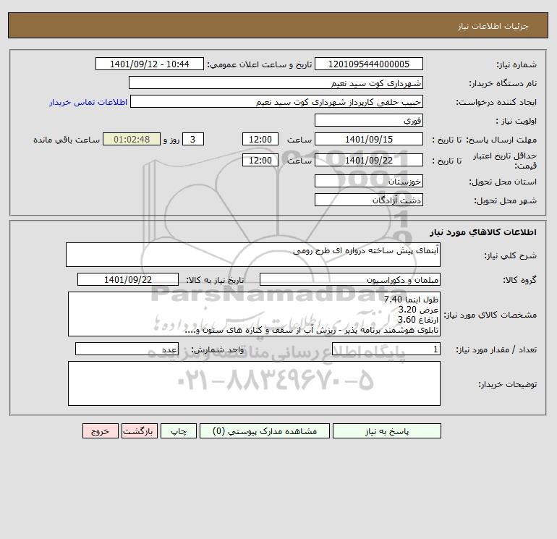Click the label گروه کالا:
Viewport: 557px width, 539px height.
coord(519,280)
